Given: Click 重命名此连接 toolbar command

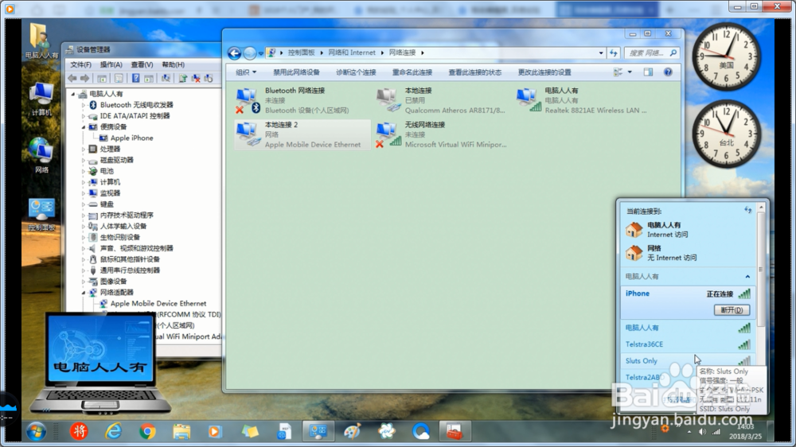Looking at the screenshot, I should click(x=412, y=72).
